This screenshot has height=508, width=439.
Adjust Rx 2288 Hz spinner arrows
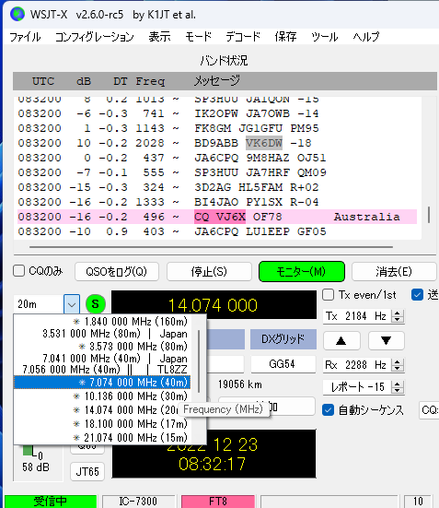coord(398,365)
